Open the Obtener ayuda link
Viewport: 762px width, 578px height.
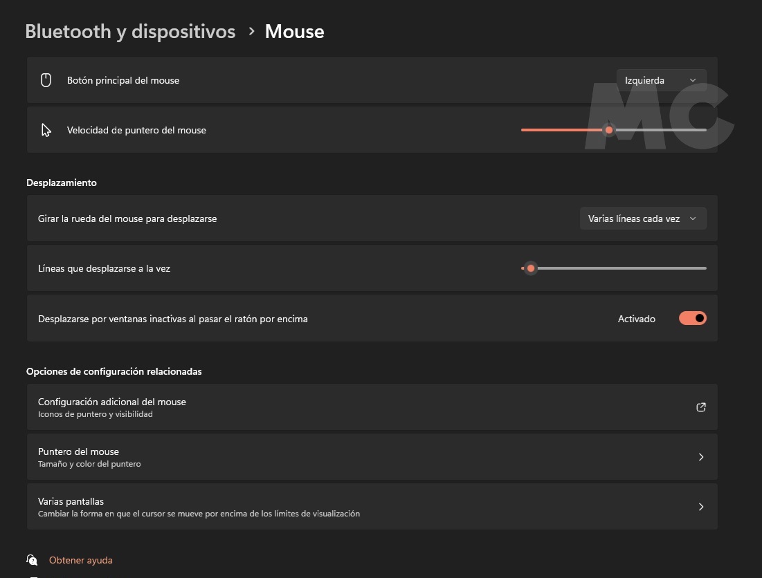click(80, 560)
